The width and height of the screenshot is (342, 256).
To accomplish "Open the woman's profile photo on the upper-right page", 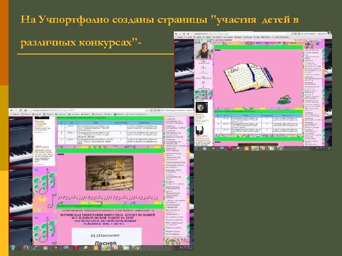I will (203, 51).
